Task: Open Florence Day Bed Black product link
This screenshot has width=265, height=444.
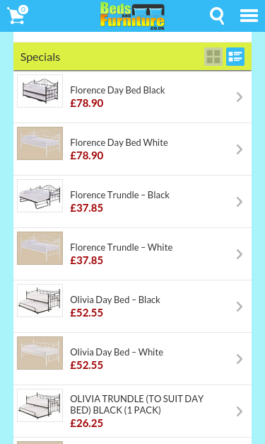Action: tap(117, 91)
